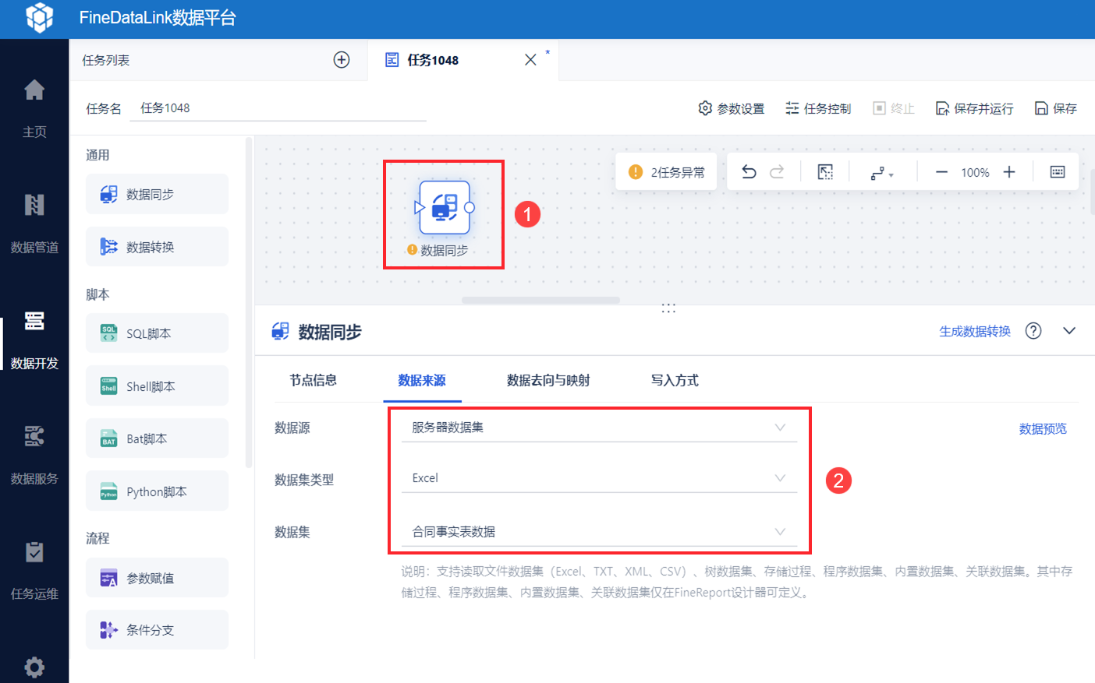Click the component panel vertical scrollbar
This screenshot has width=1095, height=683.
pos(249,302)
